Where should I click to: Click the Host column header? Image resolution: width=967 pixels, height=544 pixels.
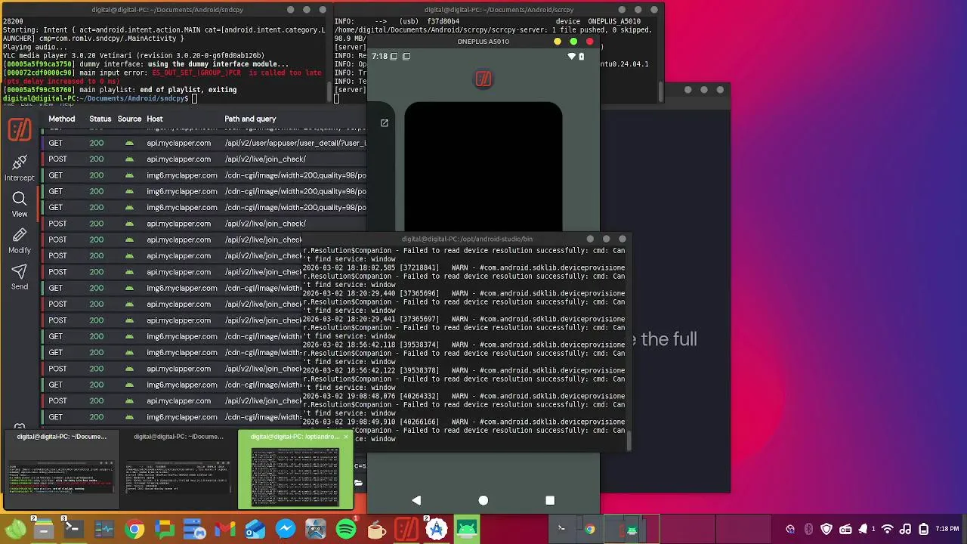point(155,119)
